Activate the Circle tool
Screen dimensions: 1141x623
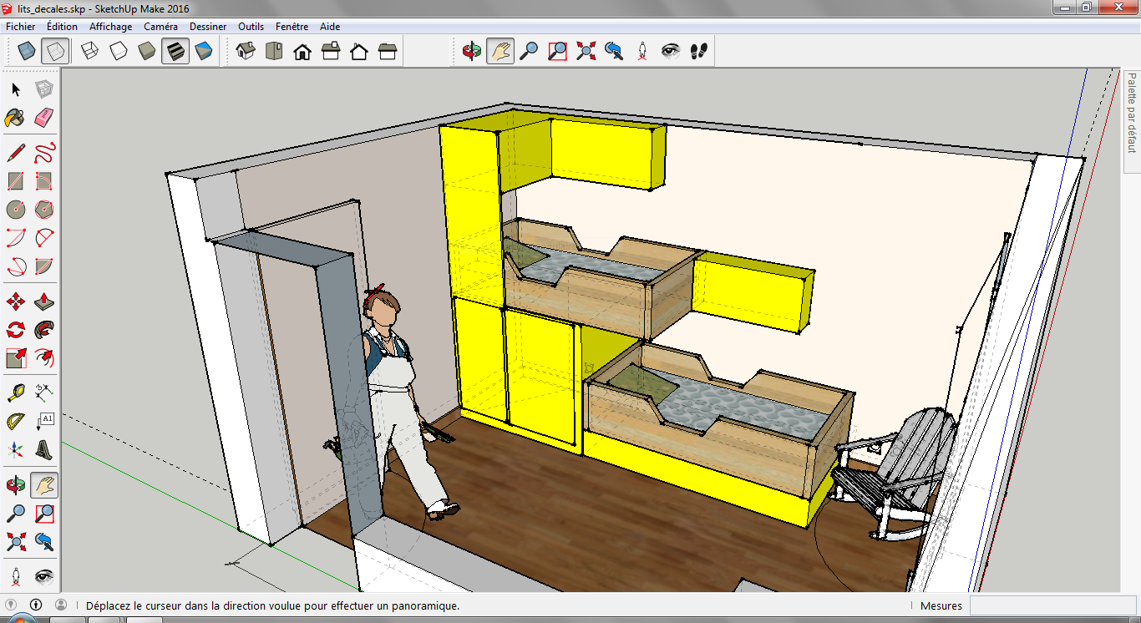tap(16, 210)
